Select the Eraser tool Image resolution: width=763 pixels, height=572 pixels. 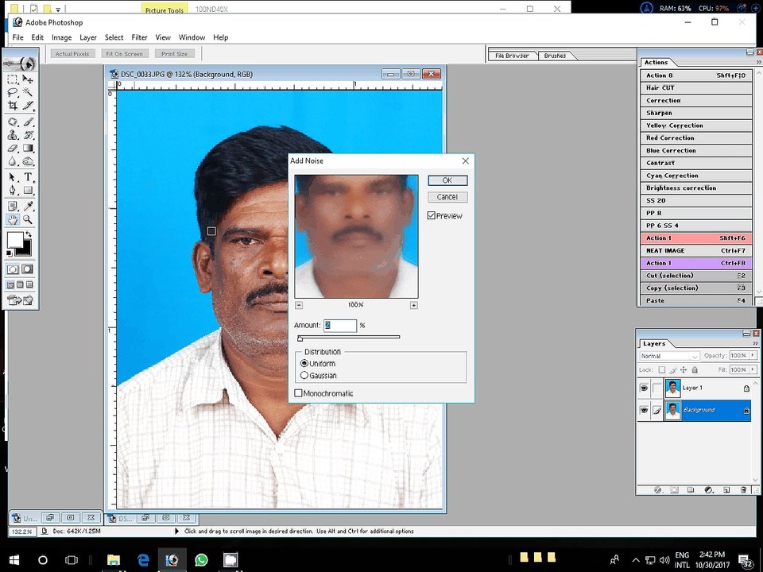point(13,149)
